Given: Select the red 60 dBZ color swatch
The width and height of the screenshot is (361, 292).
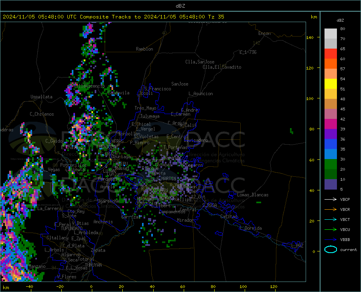Looking at the screenshot, I should click(331, 54).
